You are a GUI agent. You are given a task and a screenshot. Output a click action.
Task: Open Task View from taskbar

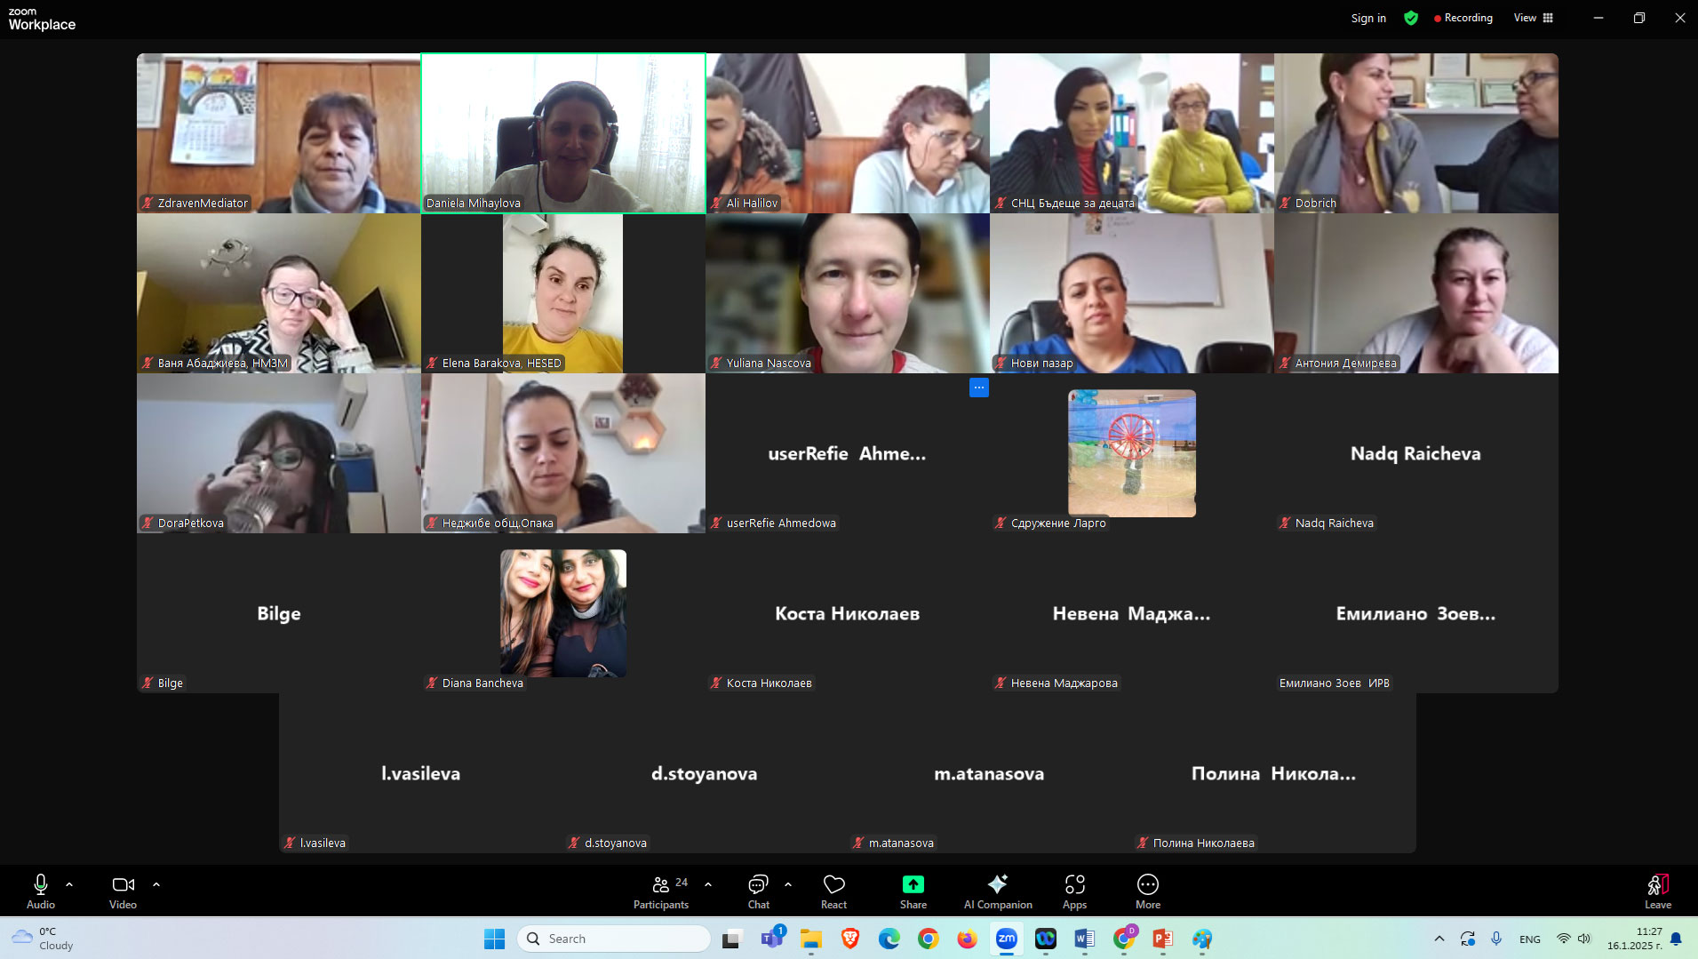[x=733, y=939]
